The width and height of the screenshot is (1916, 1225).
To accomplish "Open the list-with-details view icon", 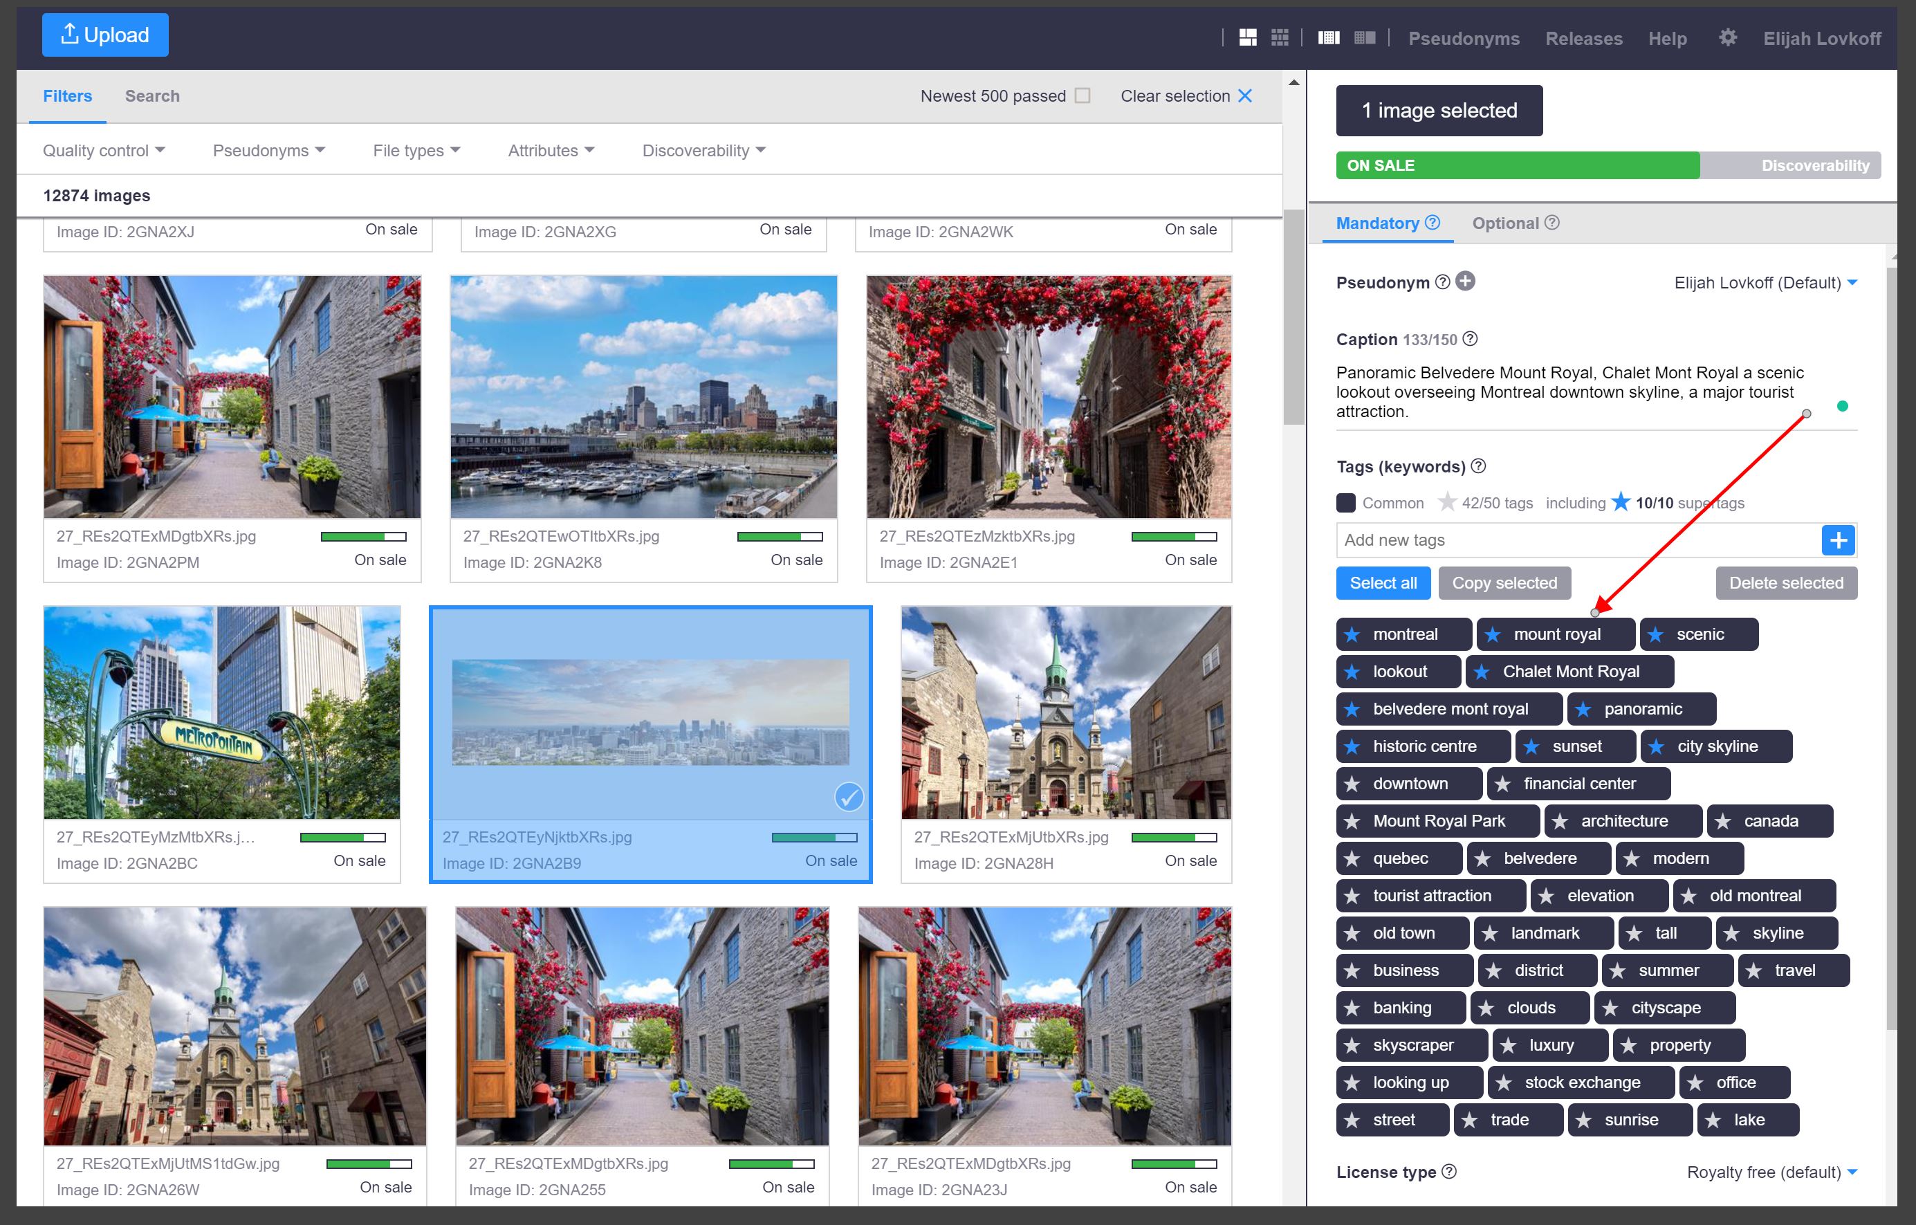I will pos(1329,37).
